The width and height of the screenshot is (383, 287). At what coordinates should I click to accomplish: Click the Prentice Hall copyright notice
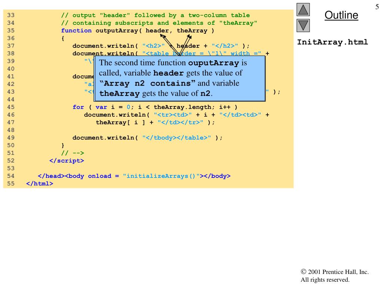point(335,272)
